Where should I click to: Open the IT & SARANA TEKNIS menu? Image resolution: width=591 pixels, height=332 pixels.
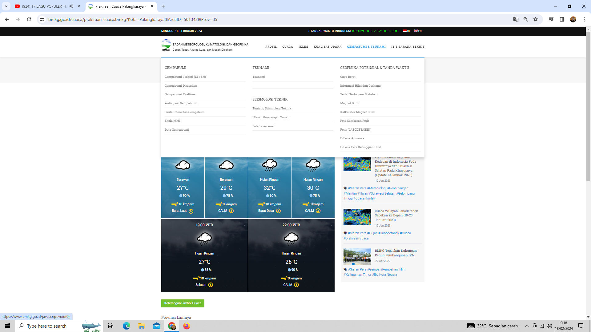pyautogui.click(x=408, y=47)
